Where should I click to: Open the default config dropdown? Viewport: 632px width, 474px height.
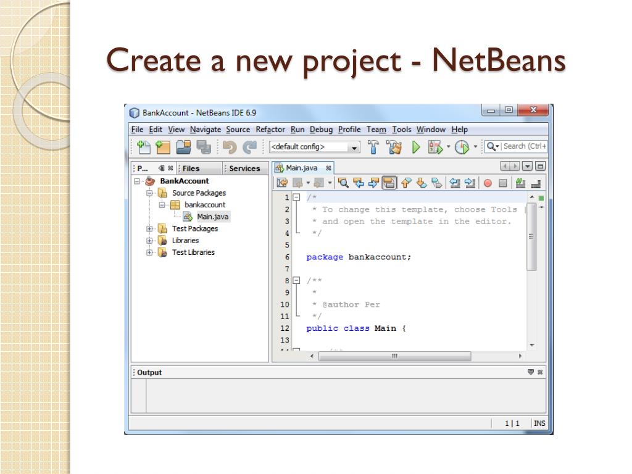point(354,148)
